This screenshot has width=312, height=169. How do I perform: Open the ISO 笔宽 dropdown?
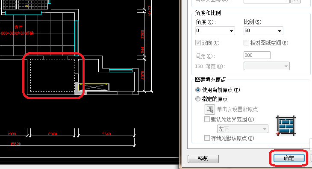[266, 66]
